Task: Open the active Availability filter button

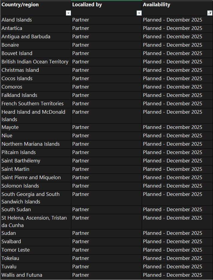Action: (209, 13)
